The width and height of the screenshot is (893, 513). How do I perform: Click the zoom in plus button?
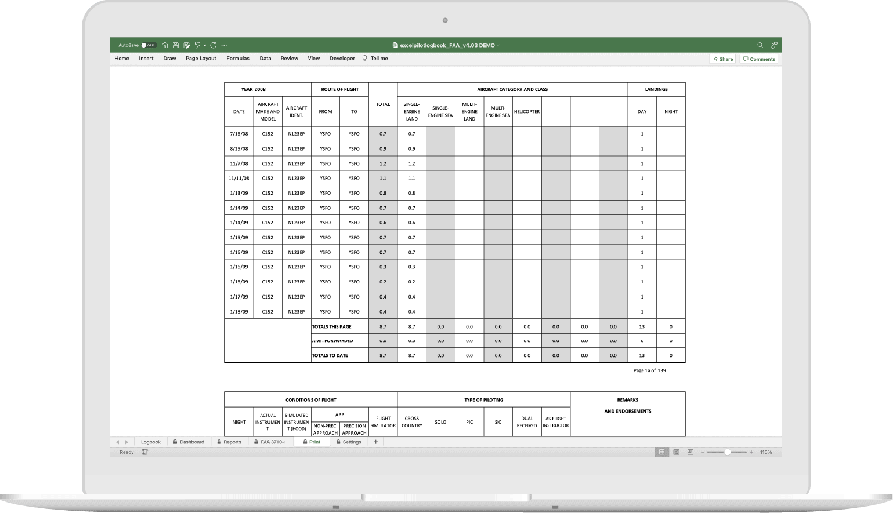pyautogui.click(x=751, y=452)
